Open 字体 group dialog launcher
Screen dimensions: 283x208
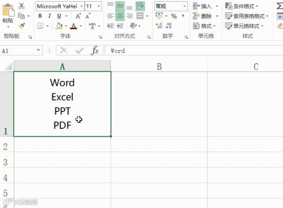[x=100, y=37]
